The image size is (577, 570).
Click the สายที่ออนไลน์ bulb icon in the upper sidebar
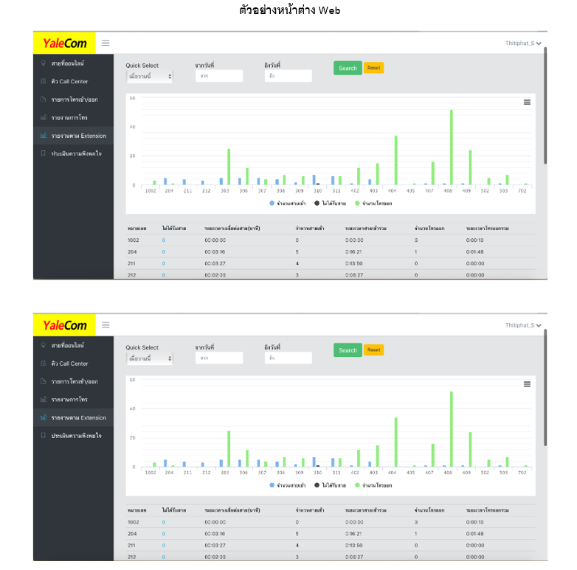click(44, 63)
